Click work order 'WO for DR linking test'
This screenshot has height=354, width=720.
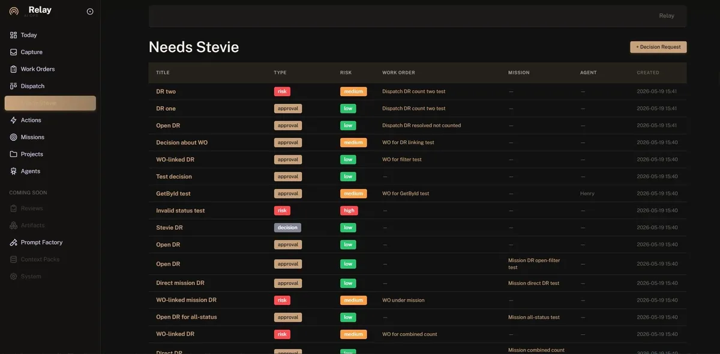(408, 143)
